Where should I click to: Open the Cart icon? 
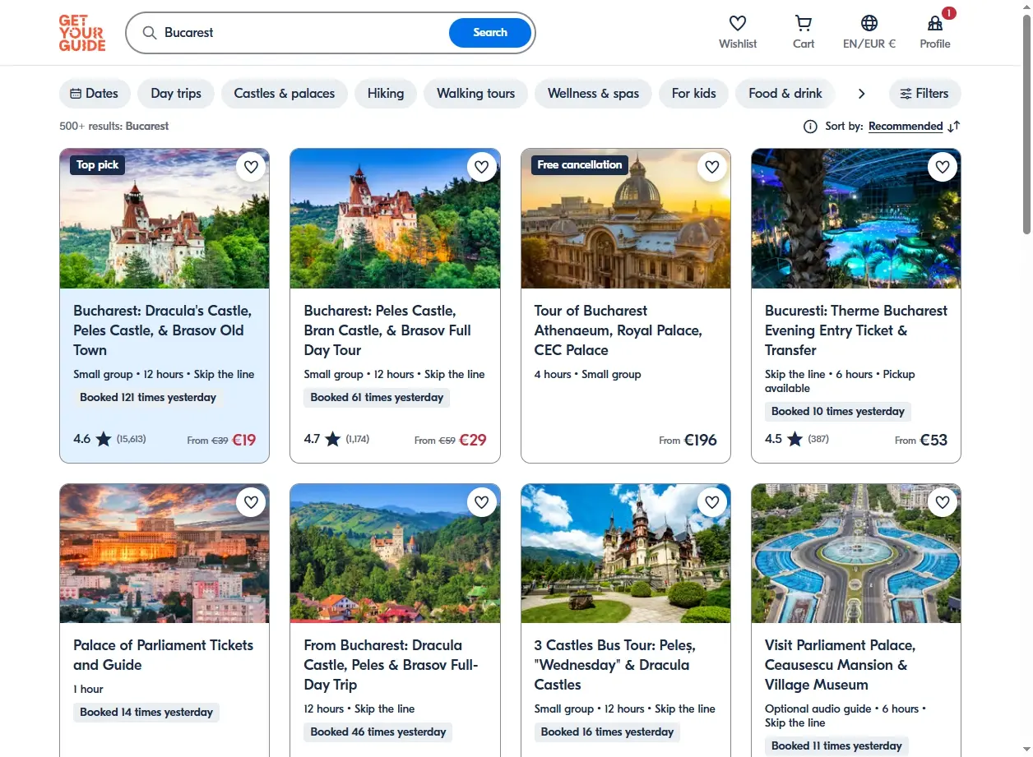coord(804,23)
